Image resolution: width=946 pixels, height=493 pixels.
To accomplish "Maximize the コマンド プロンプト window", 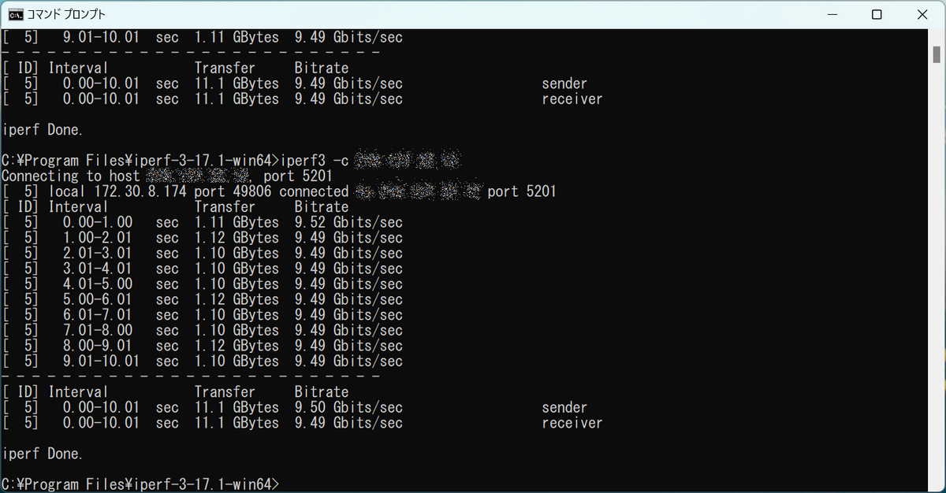I will (877, 15).
